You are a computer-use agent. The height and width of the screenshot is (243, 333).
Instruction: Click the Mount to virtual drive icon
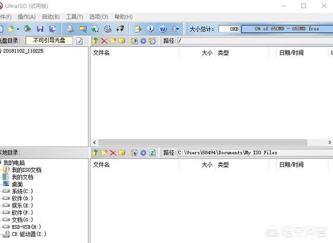coord(108,29)
